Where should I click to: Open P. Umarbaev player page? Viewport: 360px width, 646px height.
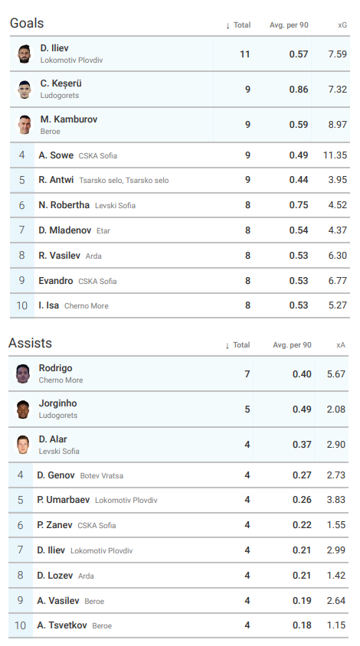(63, 500)
